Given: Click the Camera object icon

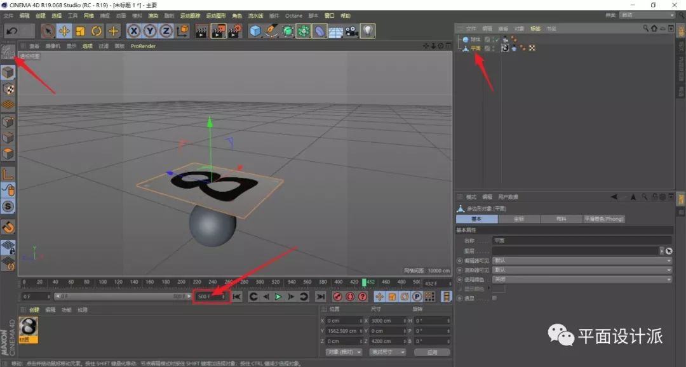Looking at the screenshot, I should point(352,30).
